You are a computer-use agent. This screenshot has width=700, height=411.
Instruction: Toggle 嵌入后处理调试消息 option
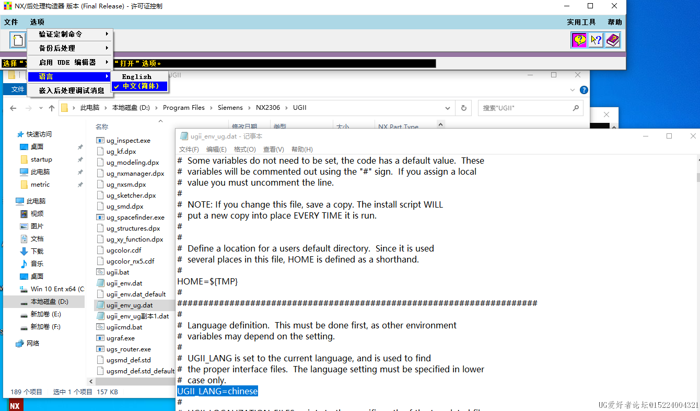(x=70, y=90)
